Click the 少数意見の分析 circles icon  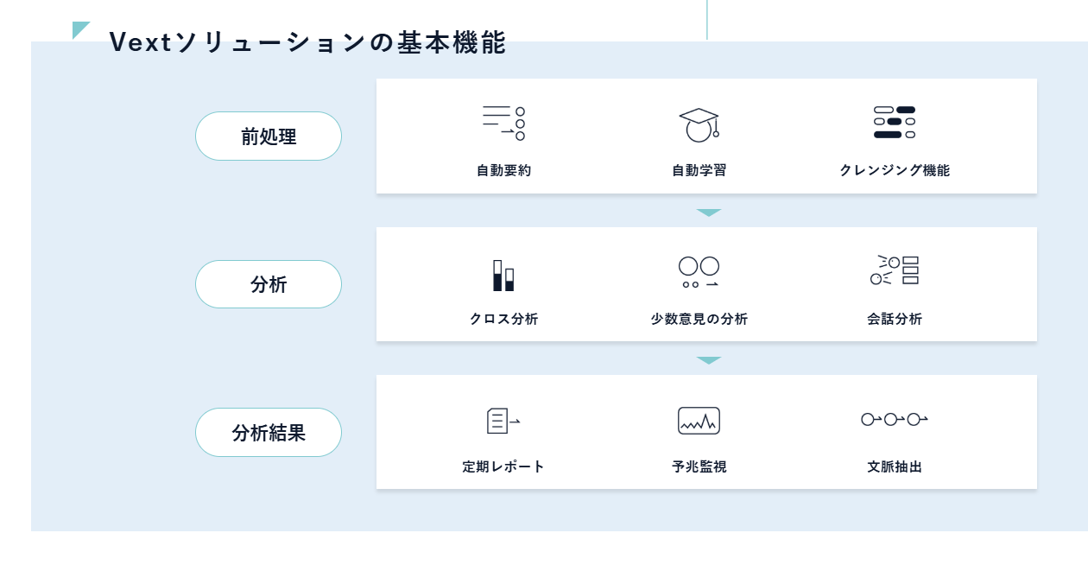[x=699, y=271]
